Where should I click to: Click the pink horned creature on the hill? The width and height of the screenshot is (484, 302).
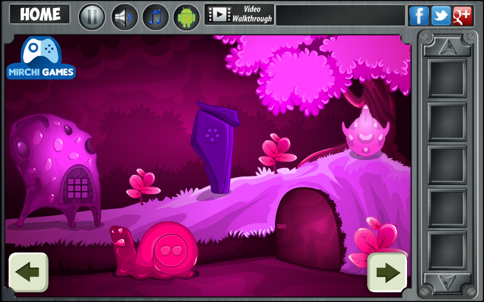point(365,131)
